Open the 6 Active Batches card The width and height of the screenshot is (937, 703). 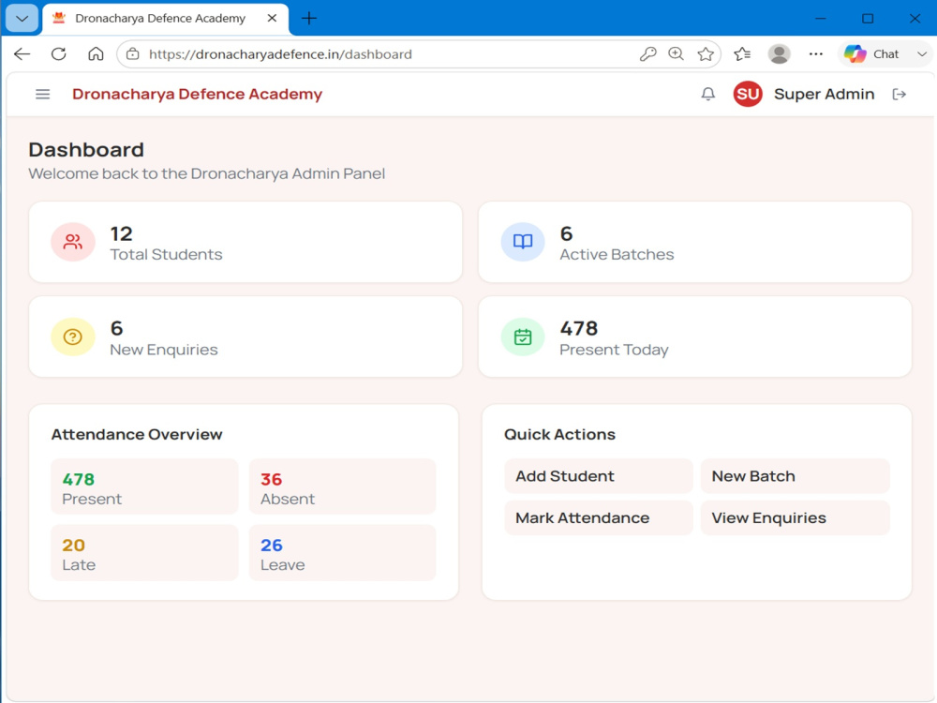click(695, 242)
